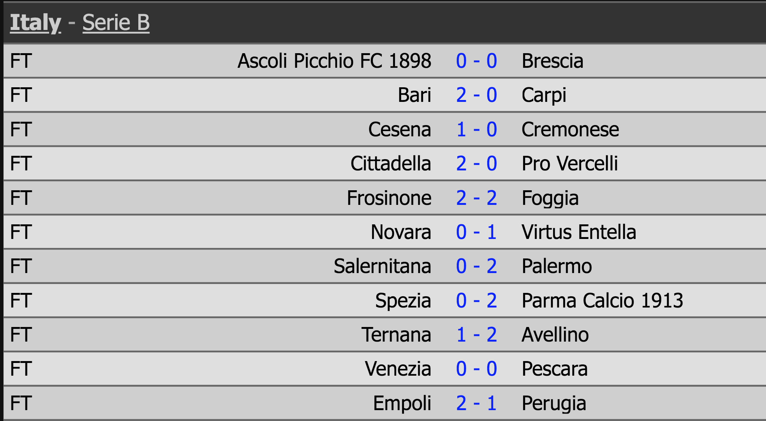
Task: Open Salernitana vs Palermo 0-2 score
Action: [476, 266]
